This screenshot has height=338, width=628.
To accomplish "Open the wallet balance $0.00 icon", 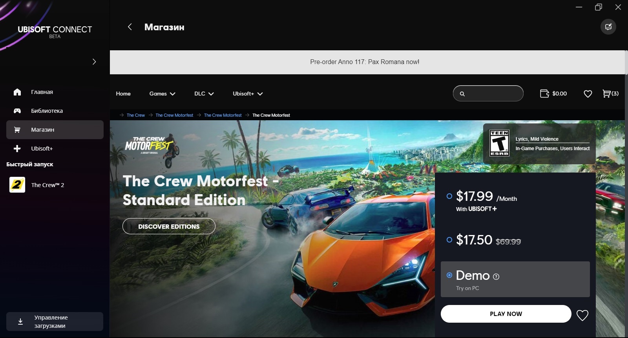I will pyautogui.click(x=544, y=94).
